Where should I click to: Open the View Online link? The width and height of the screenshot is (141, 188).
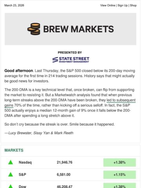click(x=108, y=5)
